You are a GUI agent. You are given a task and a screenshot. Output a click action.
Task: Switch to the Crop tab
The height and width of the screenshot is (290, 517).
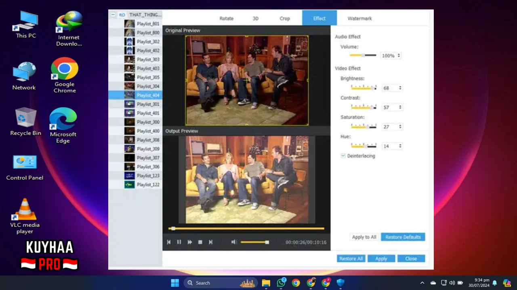[285, 19]
